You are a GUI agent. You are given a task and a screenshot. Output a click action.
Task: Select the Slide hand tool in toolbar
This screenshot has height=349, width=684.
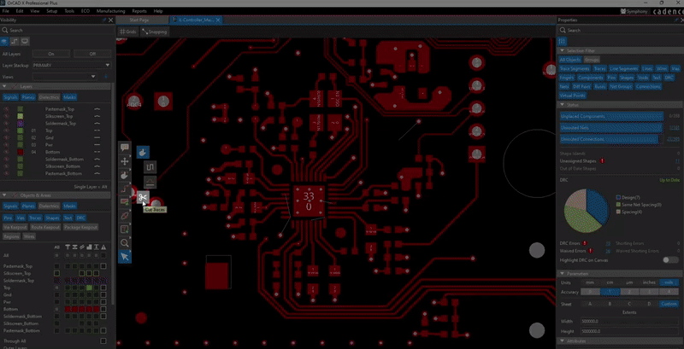(125, 175)
